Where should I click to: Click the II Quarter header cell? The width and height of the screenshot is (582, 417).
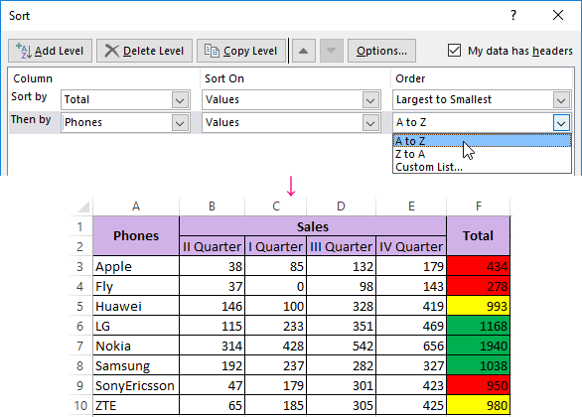(212, 246)
